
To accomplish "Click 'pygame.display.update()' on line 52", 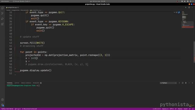I will tap(36, 70).
